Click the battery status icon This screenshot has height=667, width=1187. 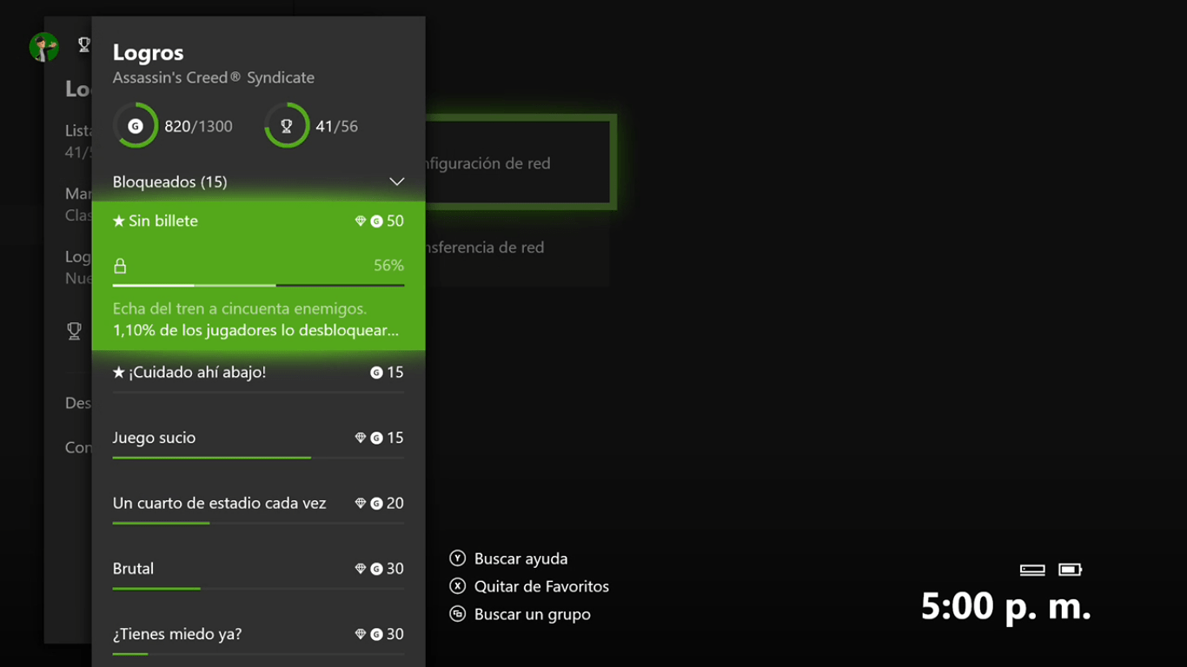tap(1070, 570)
